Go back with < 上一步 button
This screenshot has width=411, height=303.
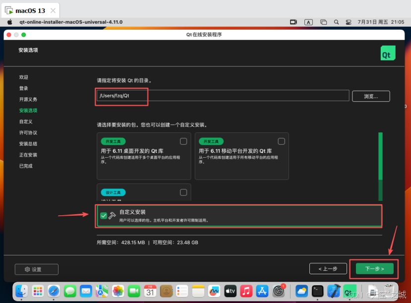(328, 269)
